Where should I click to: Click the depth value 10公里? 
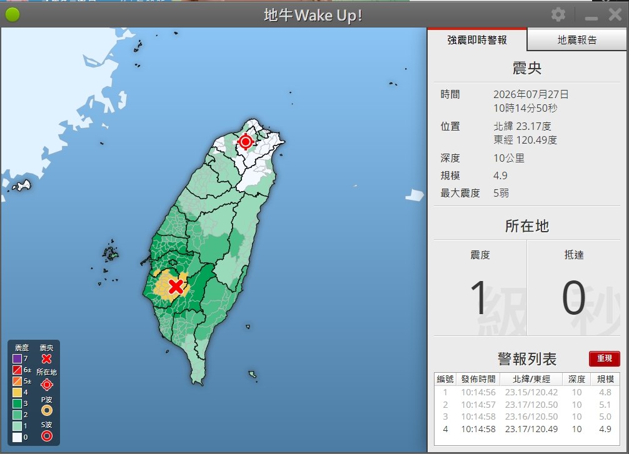pyautogui.click(x=509, y=158)
